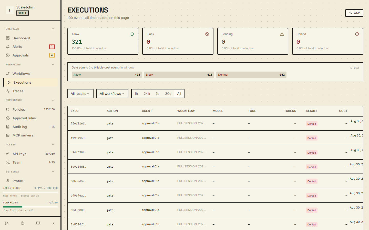Download CSV export
369x230 pixels.
354,13
